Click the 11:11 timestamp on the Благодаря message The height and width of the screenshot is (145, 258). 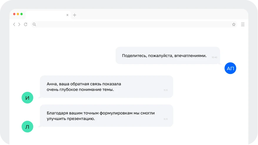(166, 119)
